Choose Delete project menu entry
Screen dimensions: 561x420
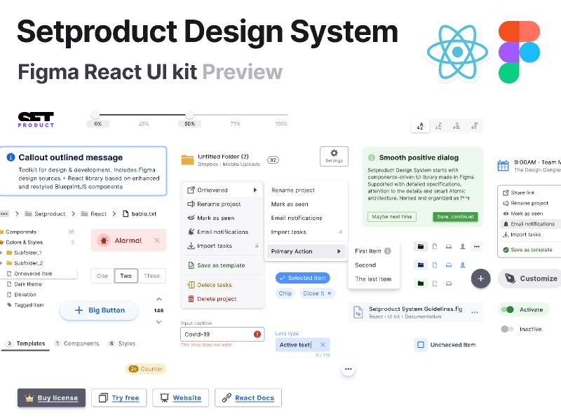(222, 299)
